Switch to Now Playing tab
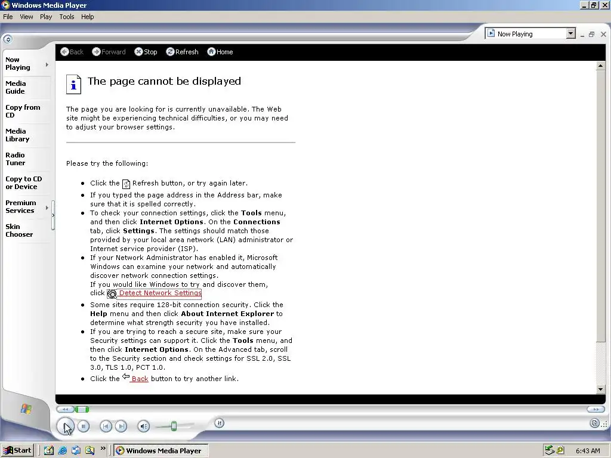The image size is (611, 458). point(17,63)
